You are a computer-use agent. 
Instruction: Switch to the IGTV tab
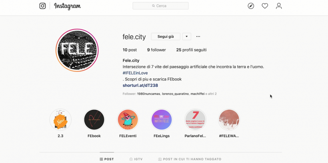point(136,159)
